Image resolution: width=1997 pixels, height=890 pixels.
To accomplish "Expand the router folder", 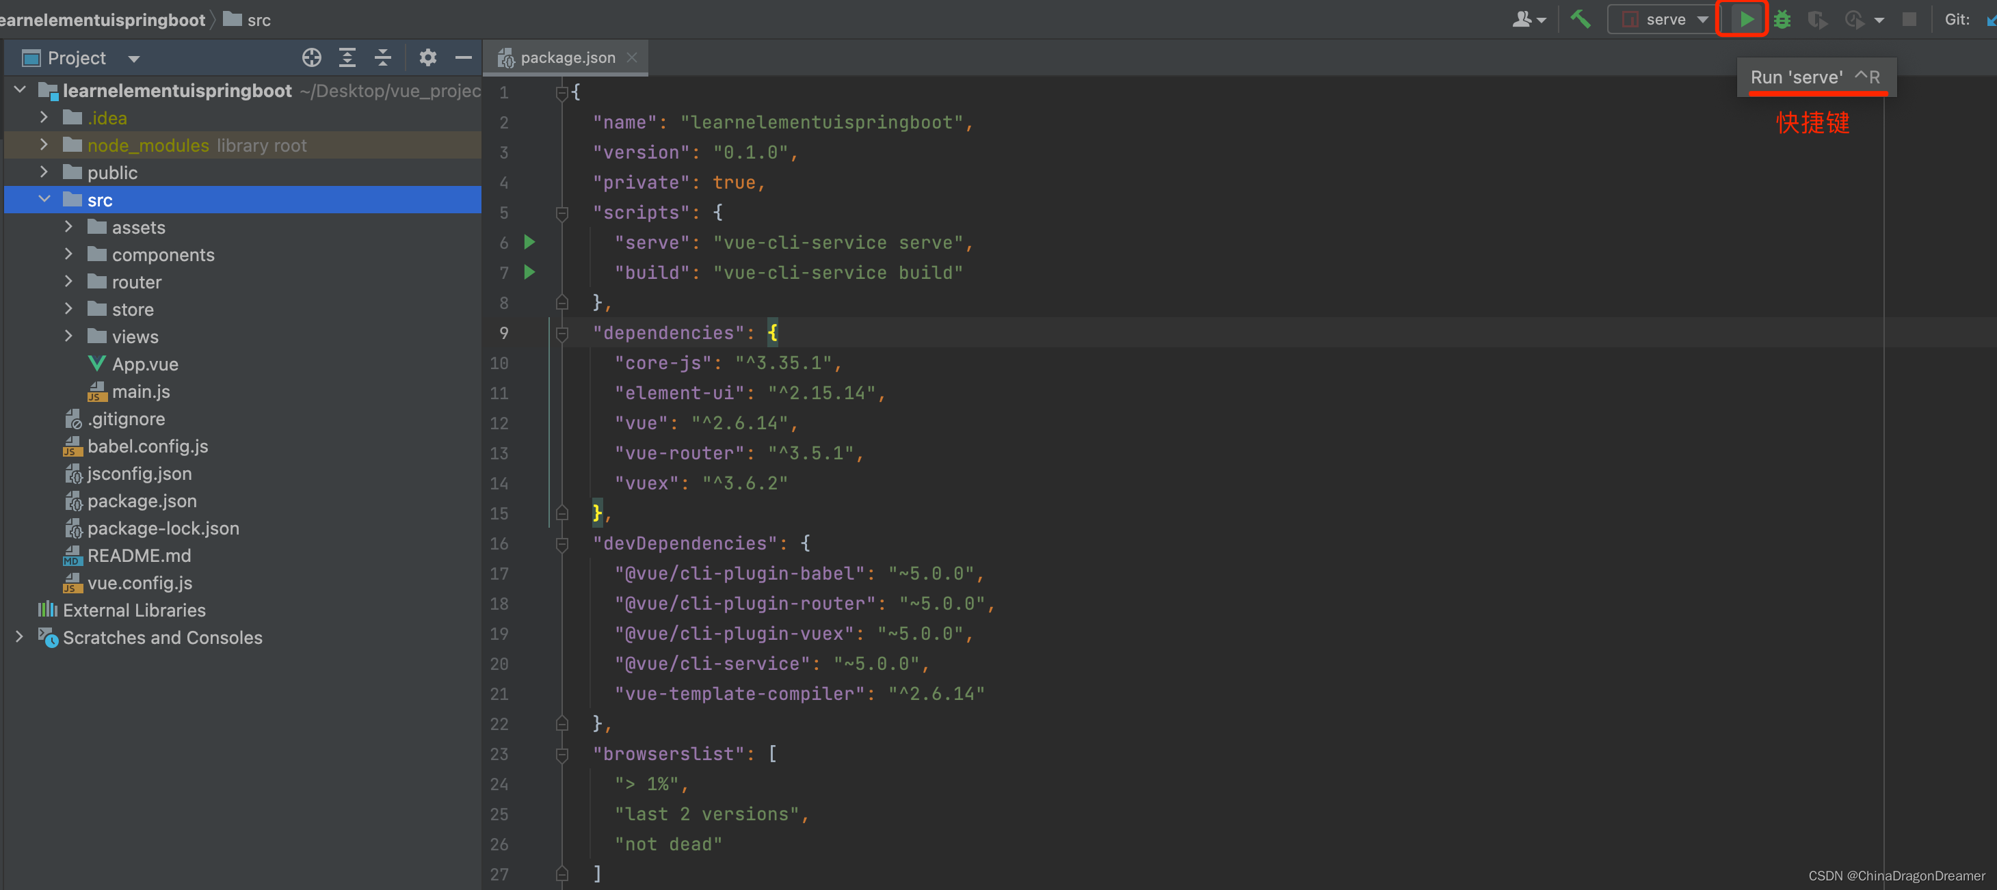I will (69, 281).
